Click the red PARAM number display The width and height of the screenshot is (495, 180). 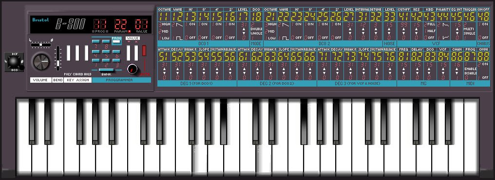point(120,24)
